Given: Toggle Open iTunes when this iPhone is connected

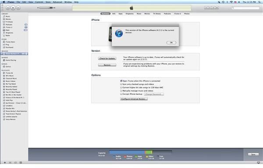Looking at the screenshot, I should point(121,81).
